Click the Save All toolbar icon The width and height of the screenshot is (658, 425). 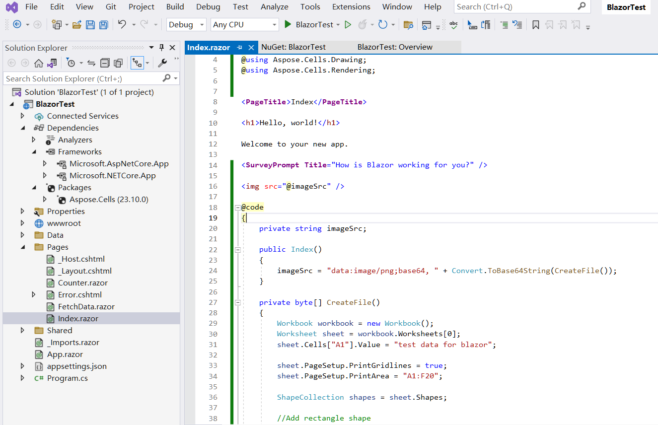[x=103, y=25]
